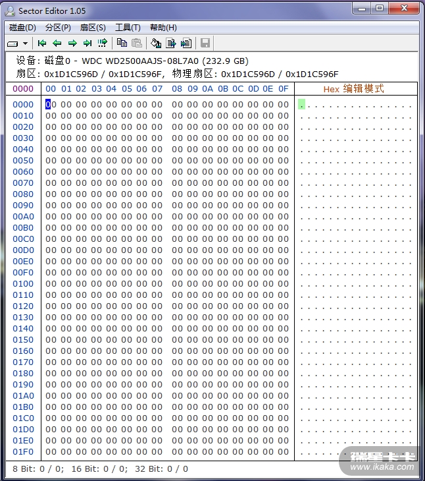Image resolution: width=425 pixels, height=481 pixels.
Task: Select the highlighted hex byte at offset 0000
Action: [x=48, y=104]
